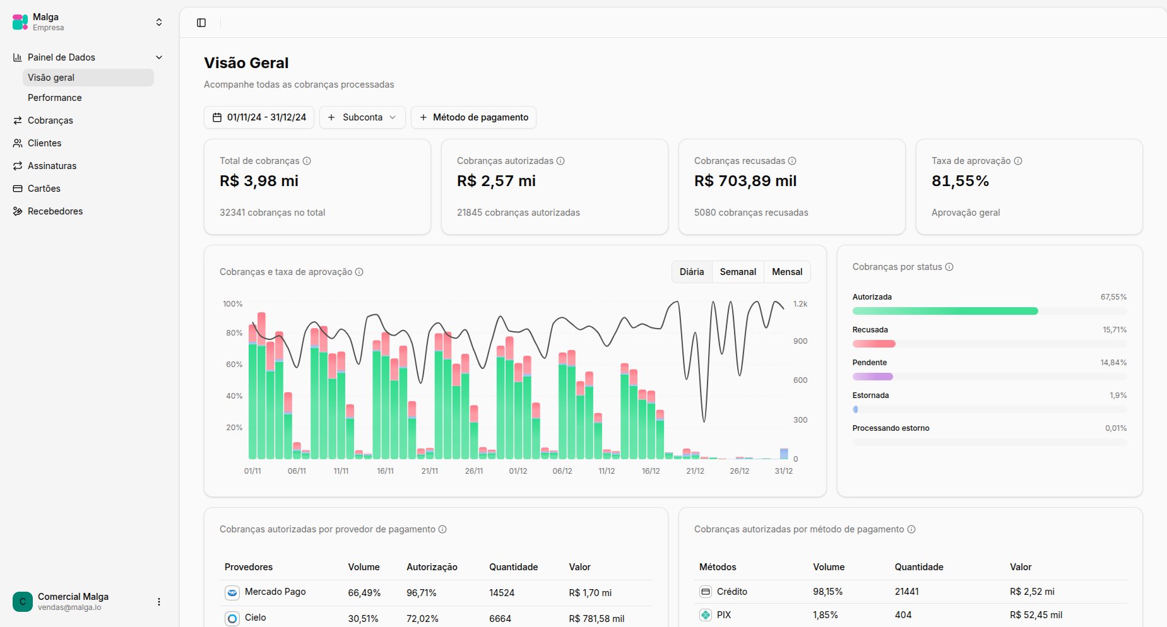Image resolution: width=1167 pixels, height=627 pixels.
Task: Click the R$ 1,70 mi value
Action: point(590,593)
